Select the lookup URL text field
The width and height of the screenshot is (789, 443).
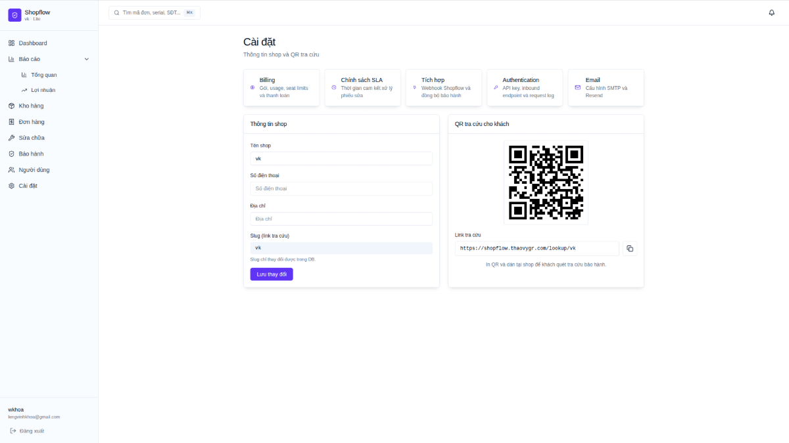point(537,248)
